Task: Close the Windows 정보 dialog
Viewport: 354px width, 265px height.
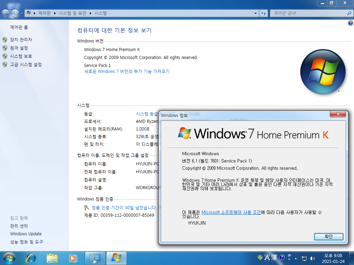Action: coord(338,114)
